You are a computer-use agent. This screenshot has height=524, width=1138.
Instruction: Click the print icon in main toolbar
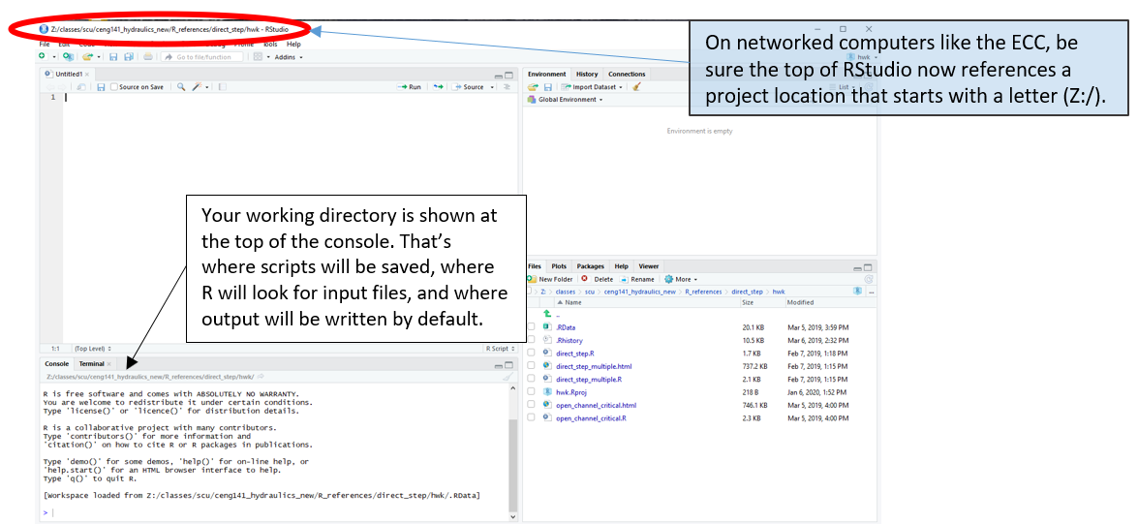[147, 57]
